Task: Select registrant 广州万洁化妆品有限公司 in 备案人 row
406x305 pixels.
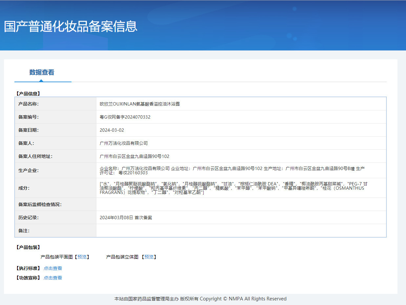Action: pyautogui.click(x=124, y=143)
